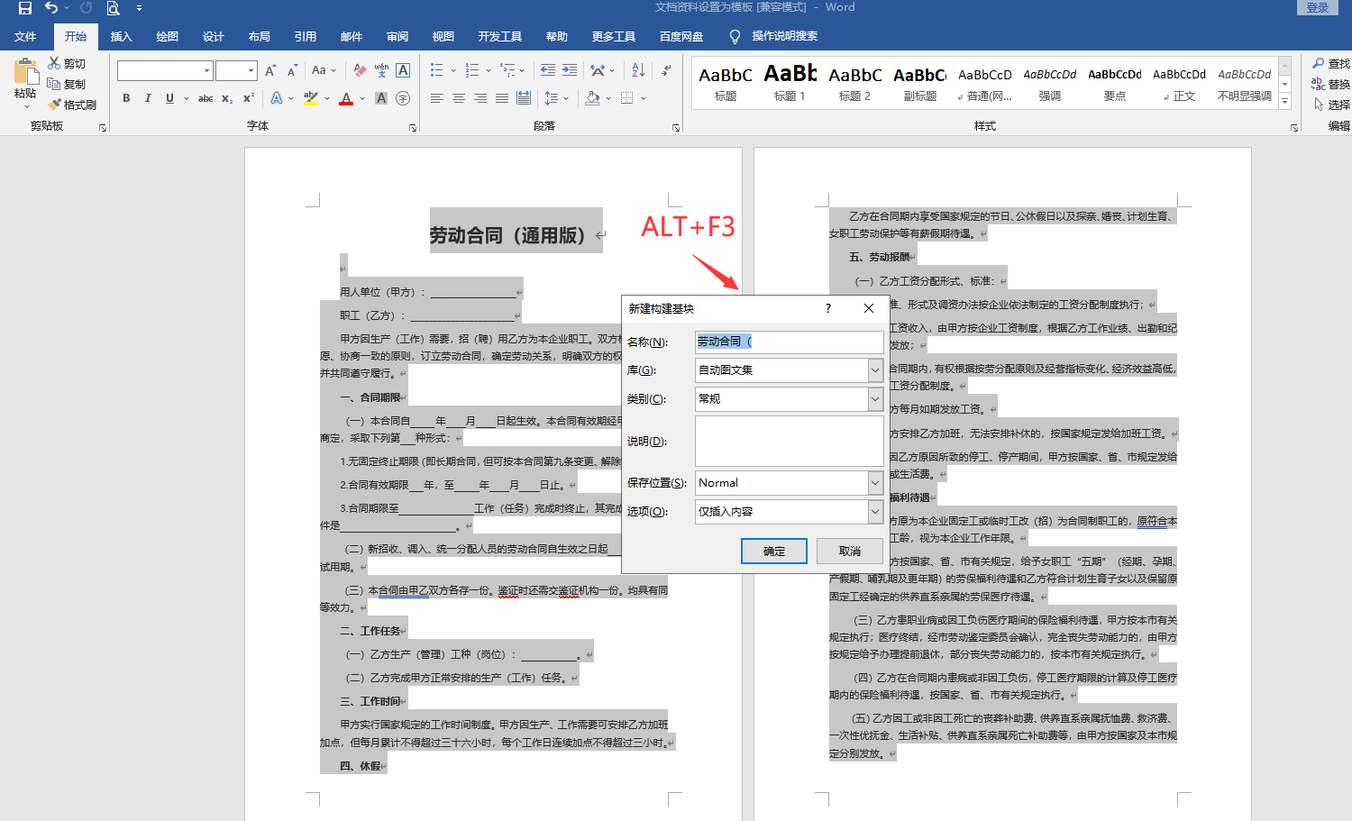The height and width of the screenshot is (821, 1352).
Task: Toggle show/hide paragraph marks
Action: pyautogui.click(x=666, y=70)
